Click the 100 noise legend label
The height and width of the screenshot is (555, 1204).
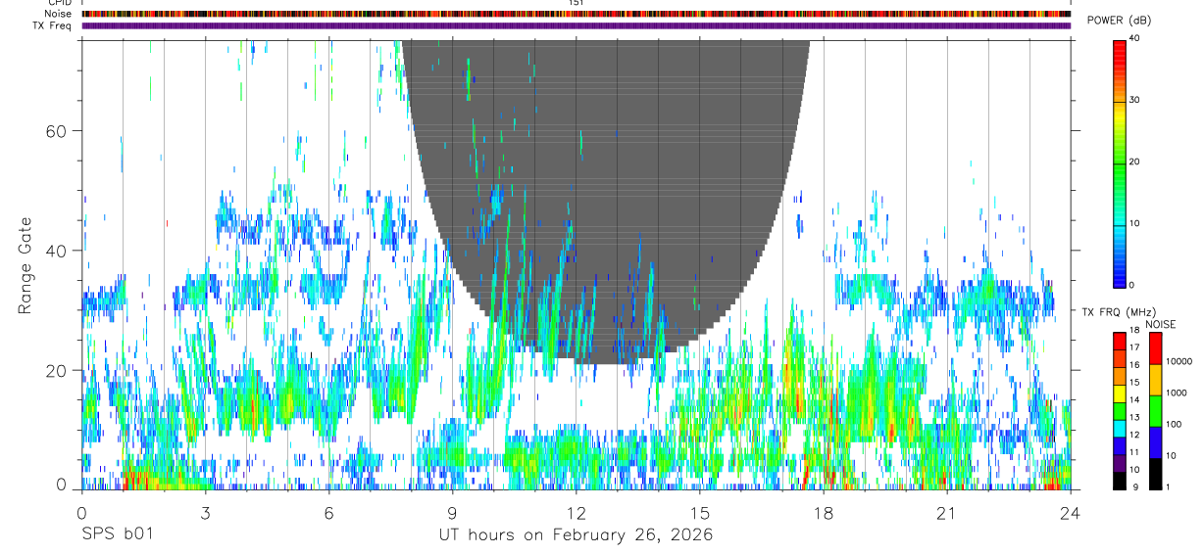(1174, 424)
